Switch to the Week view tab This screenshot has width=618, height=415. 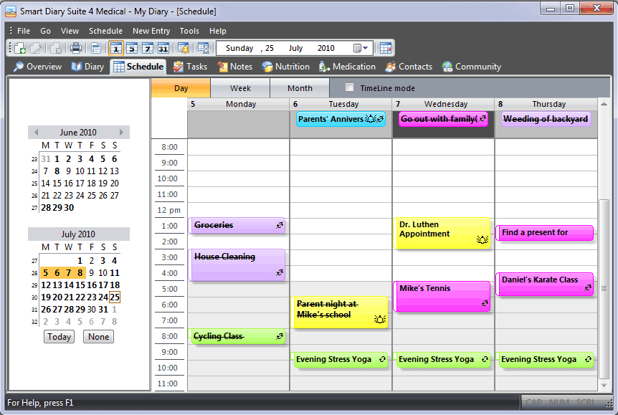(240, 88)
